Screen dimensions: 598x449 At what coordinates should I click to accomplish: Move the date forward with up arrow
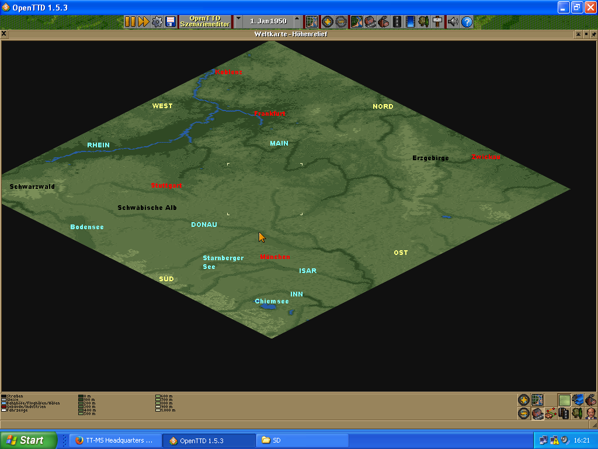point(297,22)
